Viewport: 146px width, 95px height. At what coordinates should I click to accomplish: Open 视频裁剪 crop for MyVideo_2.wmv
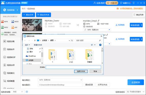click(120, 25)
